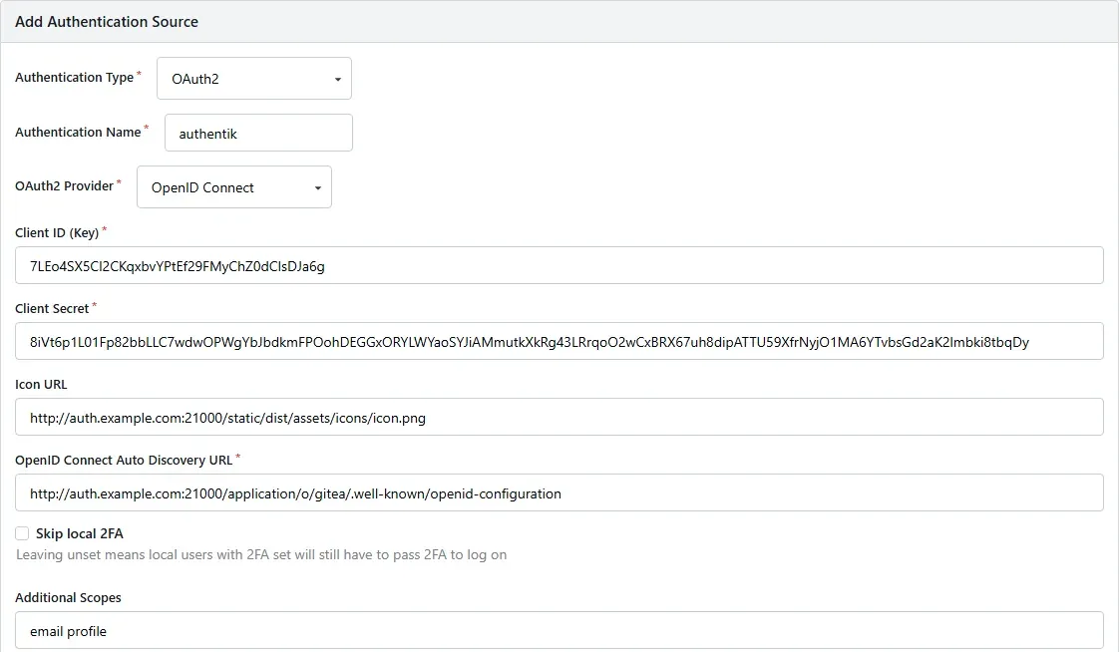Enable the Skip local 2FA checkbox

[22, 533]
